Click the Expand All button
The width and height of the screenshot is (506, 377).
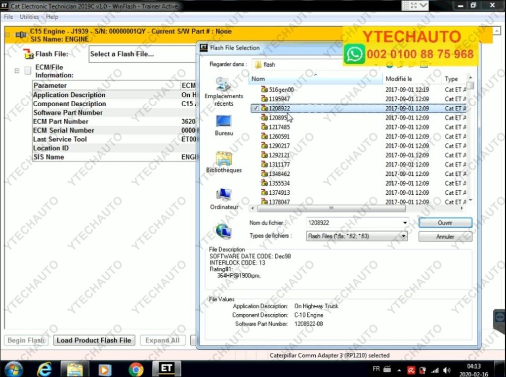pos(162,340)
